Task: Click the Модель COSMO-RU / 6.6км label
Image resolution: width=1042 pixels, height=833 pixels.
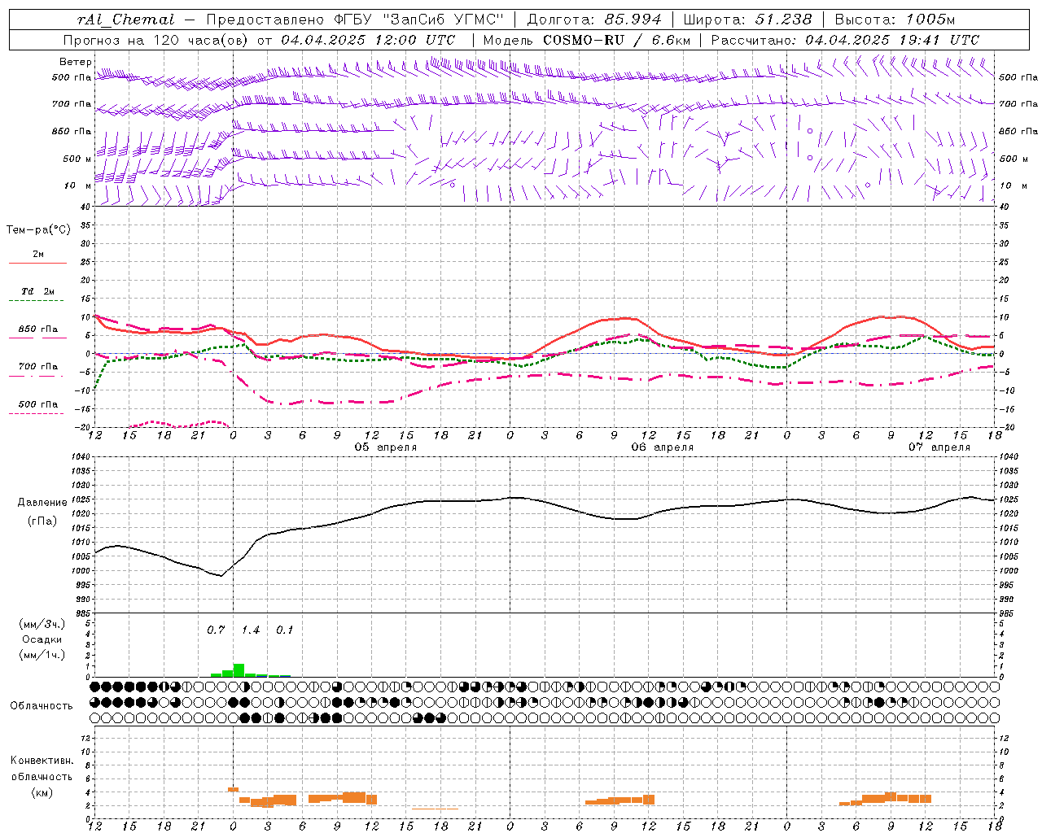Action: point(587,40)
